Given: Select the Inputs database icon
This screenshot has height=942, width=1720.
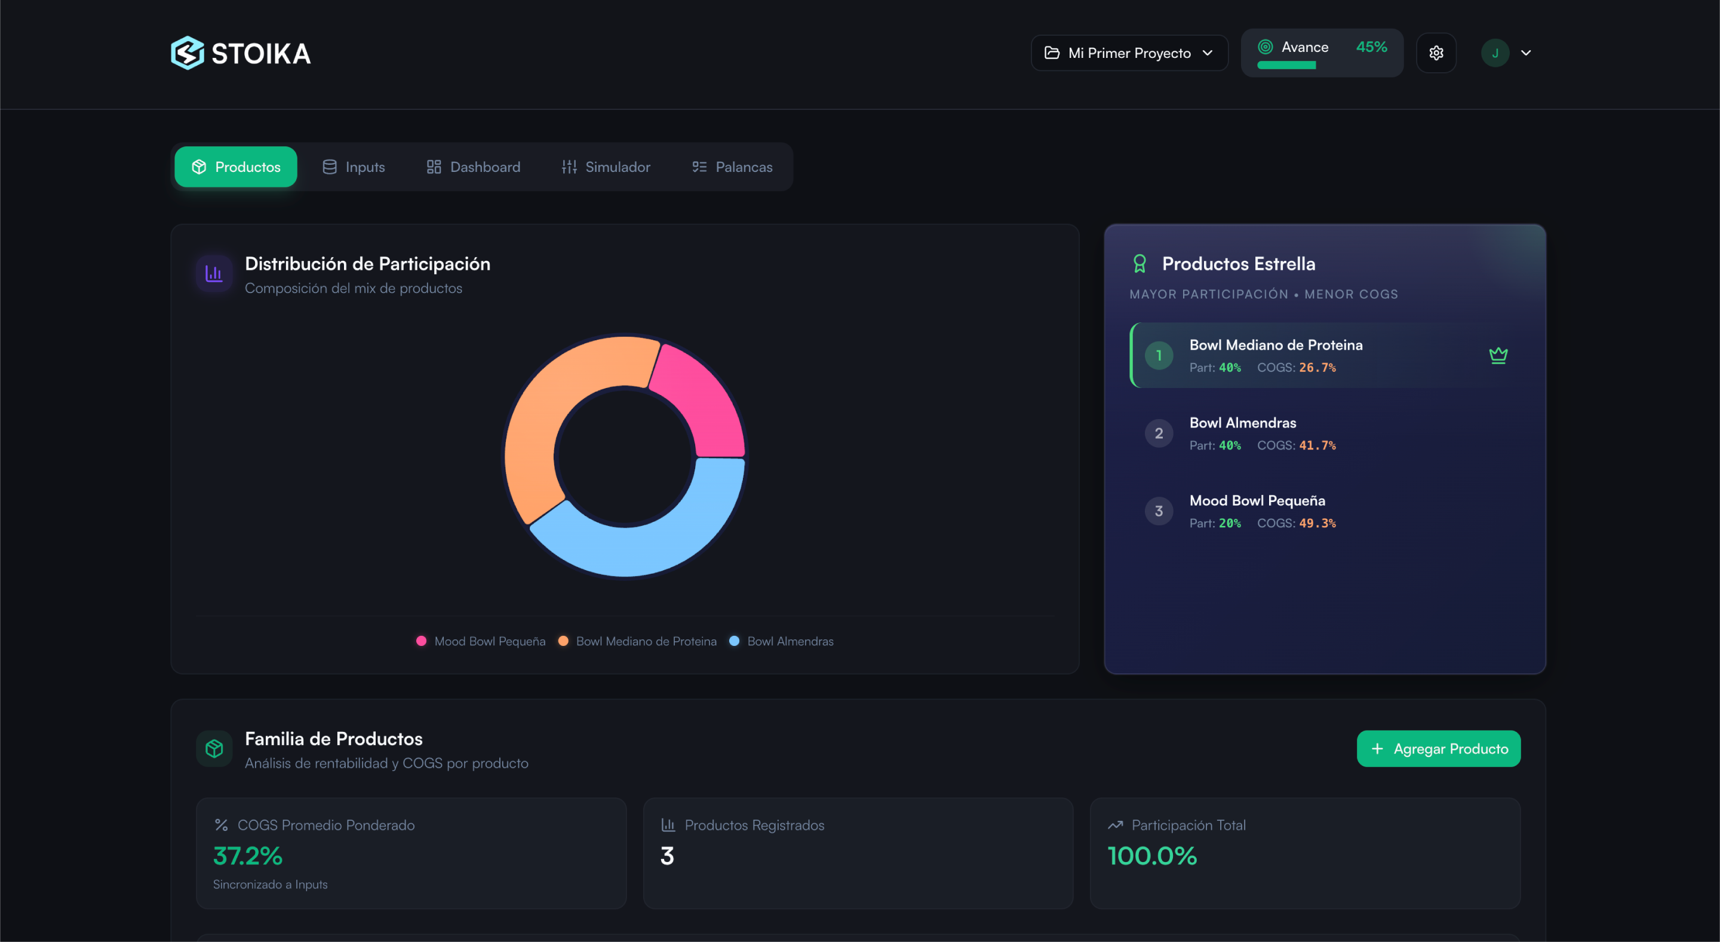Looking at the screenshot, I should tap(329, 167).
